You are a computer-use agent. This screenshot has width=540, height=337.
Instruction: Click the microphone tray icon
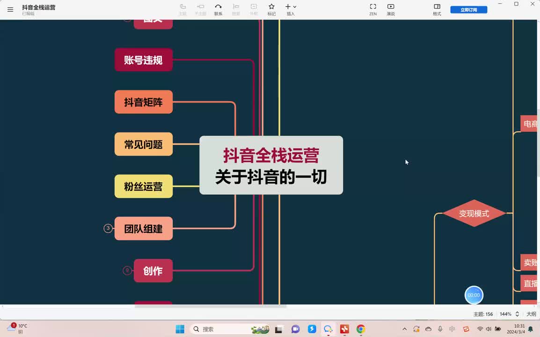(x=440, y=329)
